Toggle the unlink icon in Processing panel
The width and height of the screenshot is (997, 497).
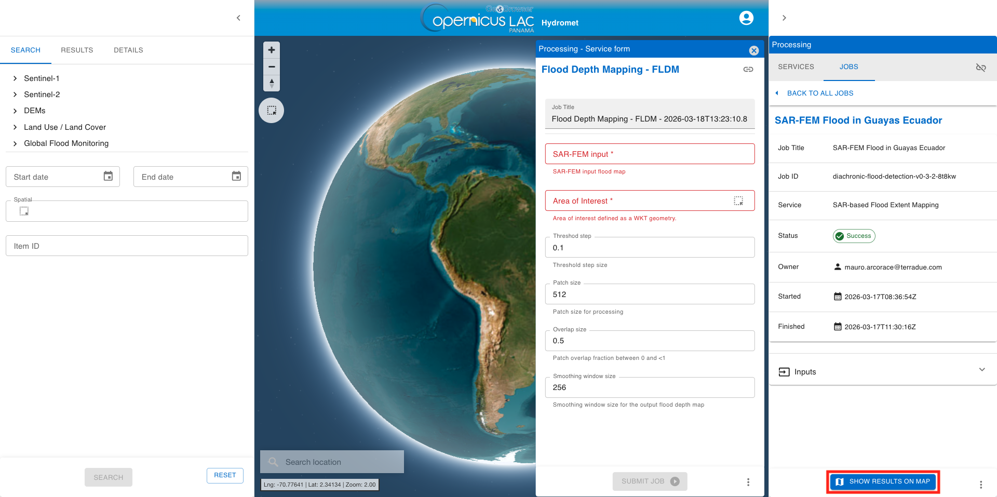click(x=981, y=68)
